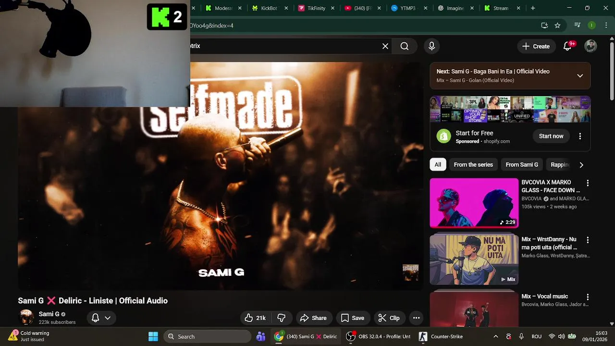The image size is (615, 346).
Task: Click the Selfmade watermark in player corner
Action: pyautogui.click(x=410, y=272)
